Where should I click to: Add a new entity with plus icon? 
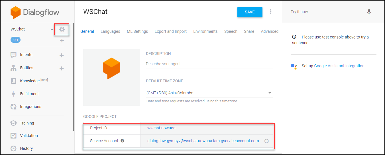pyautogui.click(x=62, y=68)
